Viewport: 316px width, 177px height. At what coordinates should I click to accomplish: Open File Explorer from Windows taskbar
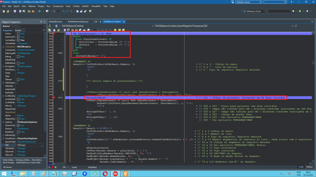[x=23, y=174]
